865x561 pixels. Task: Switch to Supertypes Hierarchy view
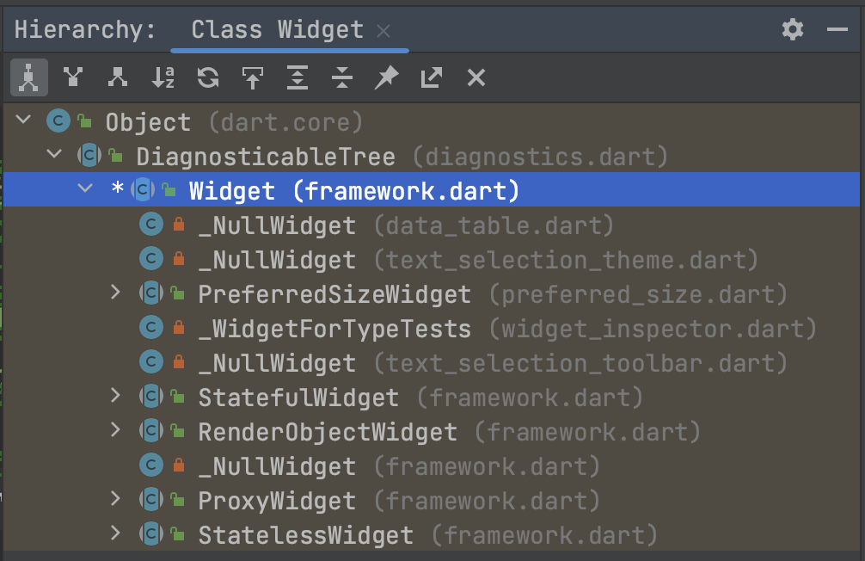point(73,77)
